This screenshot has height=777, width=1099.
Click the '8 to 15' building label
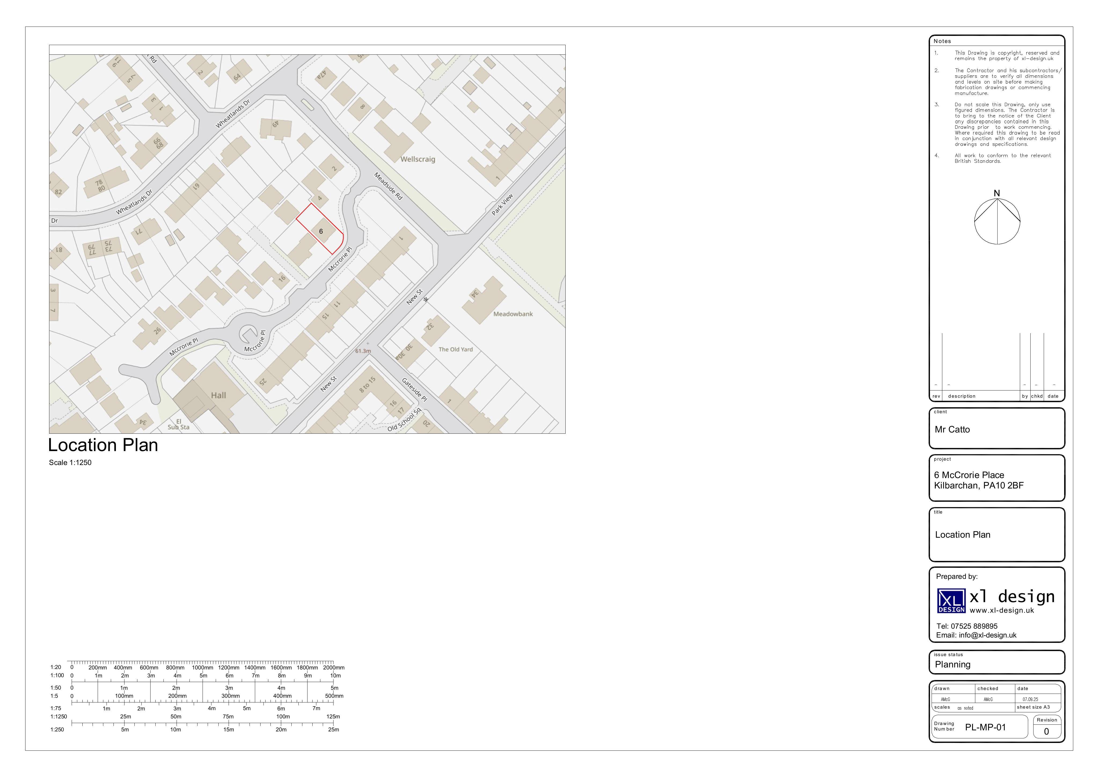(368, 385)
